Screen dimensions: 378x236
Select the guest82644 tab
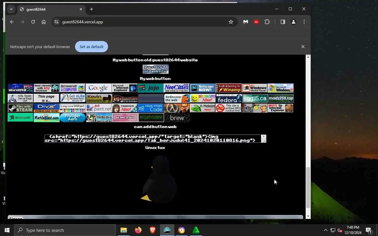pos(51,9)
